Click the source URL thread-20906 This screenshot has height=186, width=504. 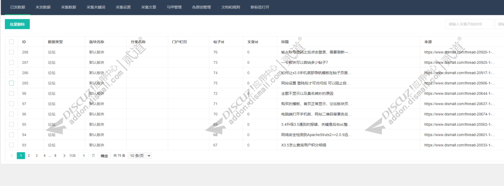click(460, 83)
